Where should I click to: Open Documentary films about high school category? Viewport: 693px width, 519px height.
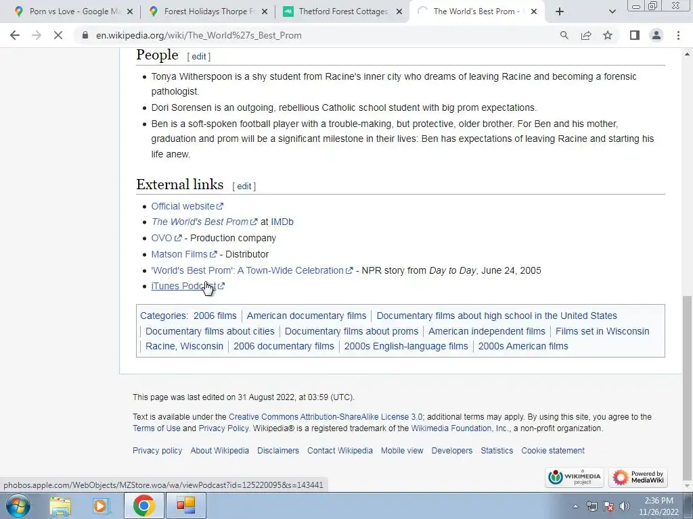point(497,316)
